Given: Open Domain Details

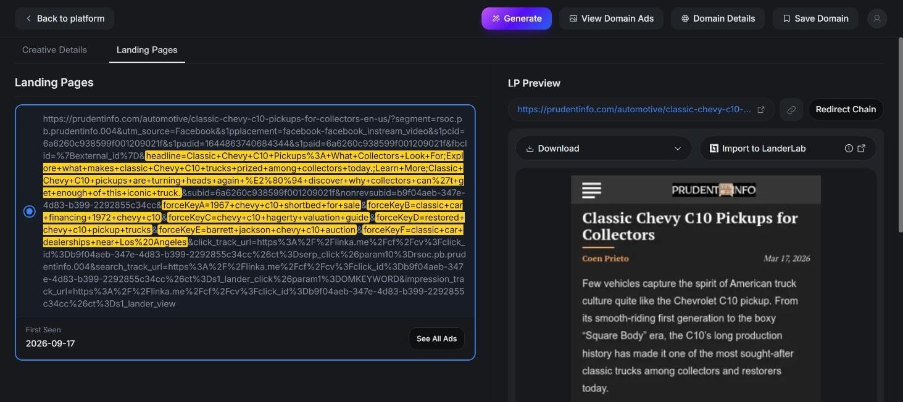Looking at the screenshot, I should (718, 18).
